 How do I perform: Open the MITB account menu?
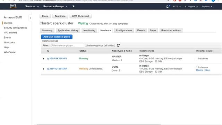click(x=177, y=7)
